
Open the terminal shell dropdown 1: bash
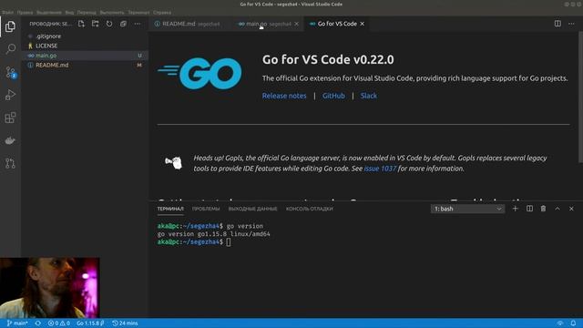(x=467, y=209)
